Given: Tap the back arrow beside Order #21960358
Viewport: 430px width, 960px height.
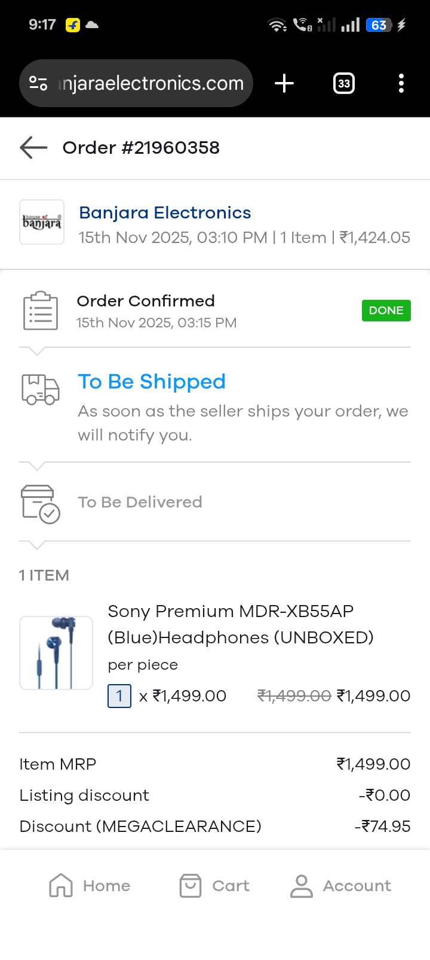Looking at the screenshot, I should coord(33,147).
